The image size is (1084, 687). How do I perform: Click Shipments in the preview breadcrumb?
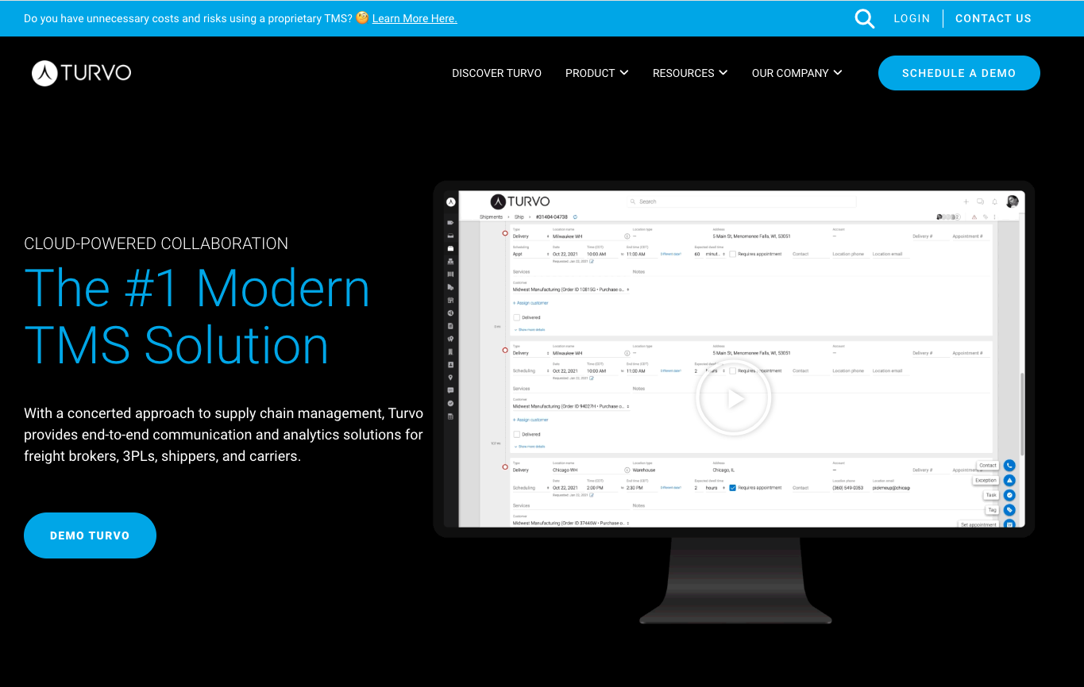(x=491, y=217)
